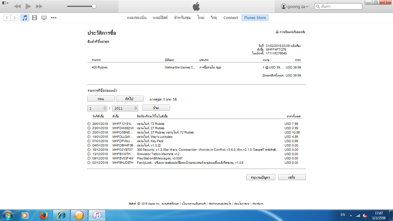393x221 pixels.
Task: Open the Windows Start menu
Action: 8,215
